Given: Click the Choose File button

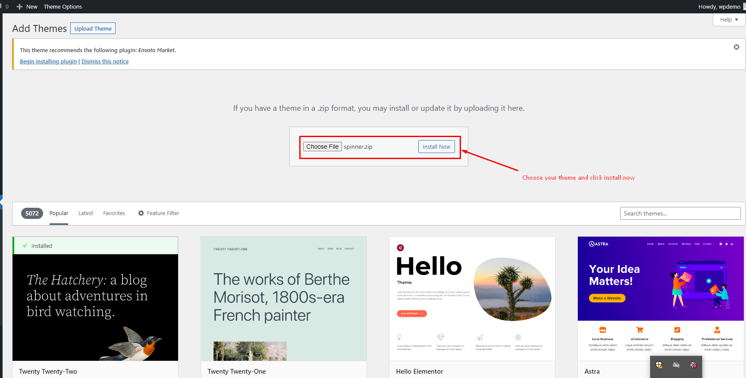Looking at the screenshot, I should (323, 147).
